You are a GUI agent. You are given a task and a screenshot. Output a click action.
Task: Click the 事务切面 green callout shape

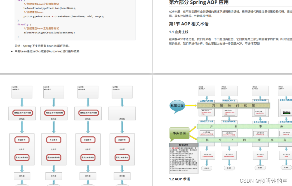180,133
